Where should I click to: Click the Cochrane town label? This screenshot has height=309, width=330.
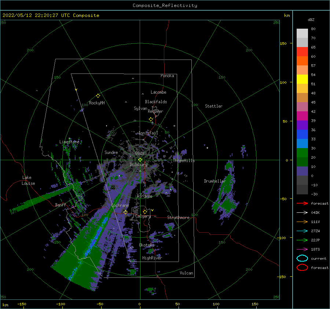120,205
